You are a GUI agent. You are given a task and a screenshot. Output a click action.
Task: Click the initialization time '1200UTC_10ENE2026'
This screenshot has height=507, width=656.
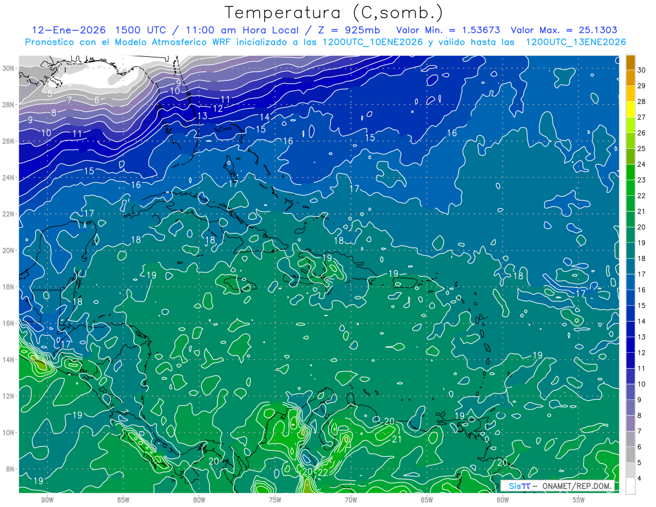[371, 42]
